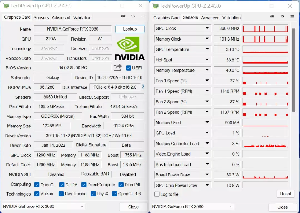Open the hamburger menu in the Sensors window

(x=292, y=16)
